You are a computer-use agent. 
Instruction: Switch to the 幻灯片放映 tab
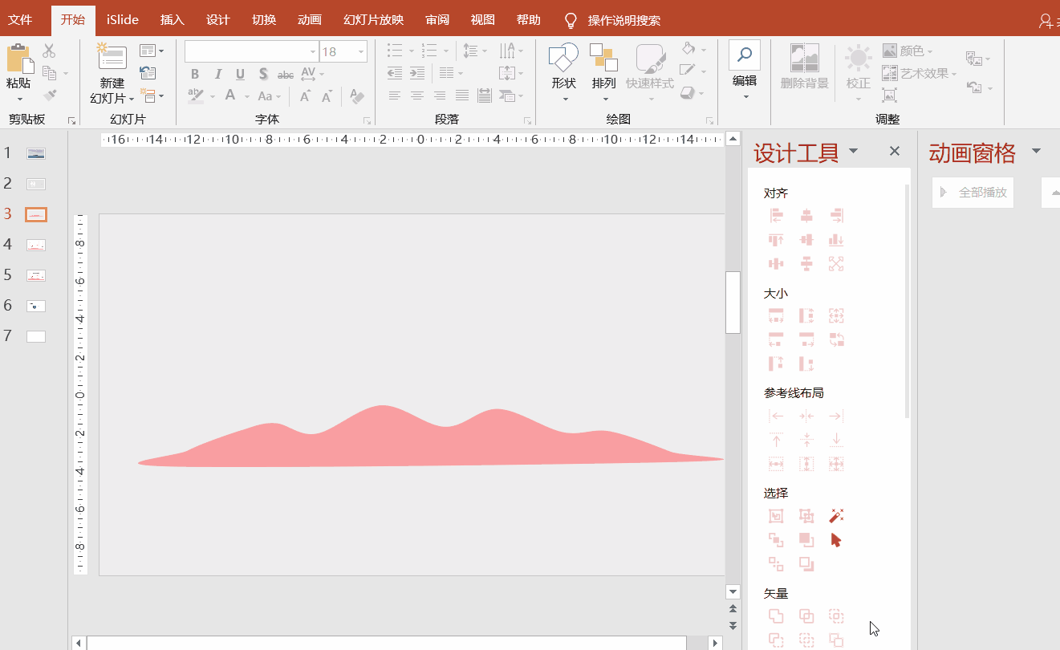click(373, 20)
